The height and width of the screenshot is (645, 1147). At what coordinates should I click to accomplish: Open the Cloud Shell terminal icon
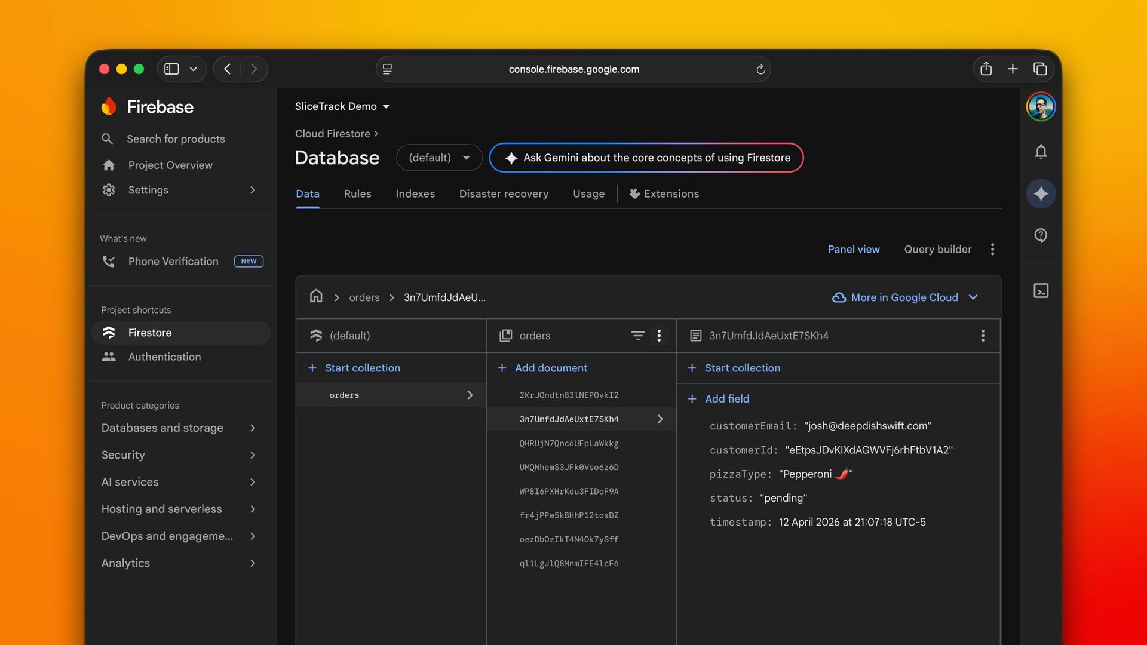1041,291
